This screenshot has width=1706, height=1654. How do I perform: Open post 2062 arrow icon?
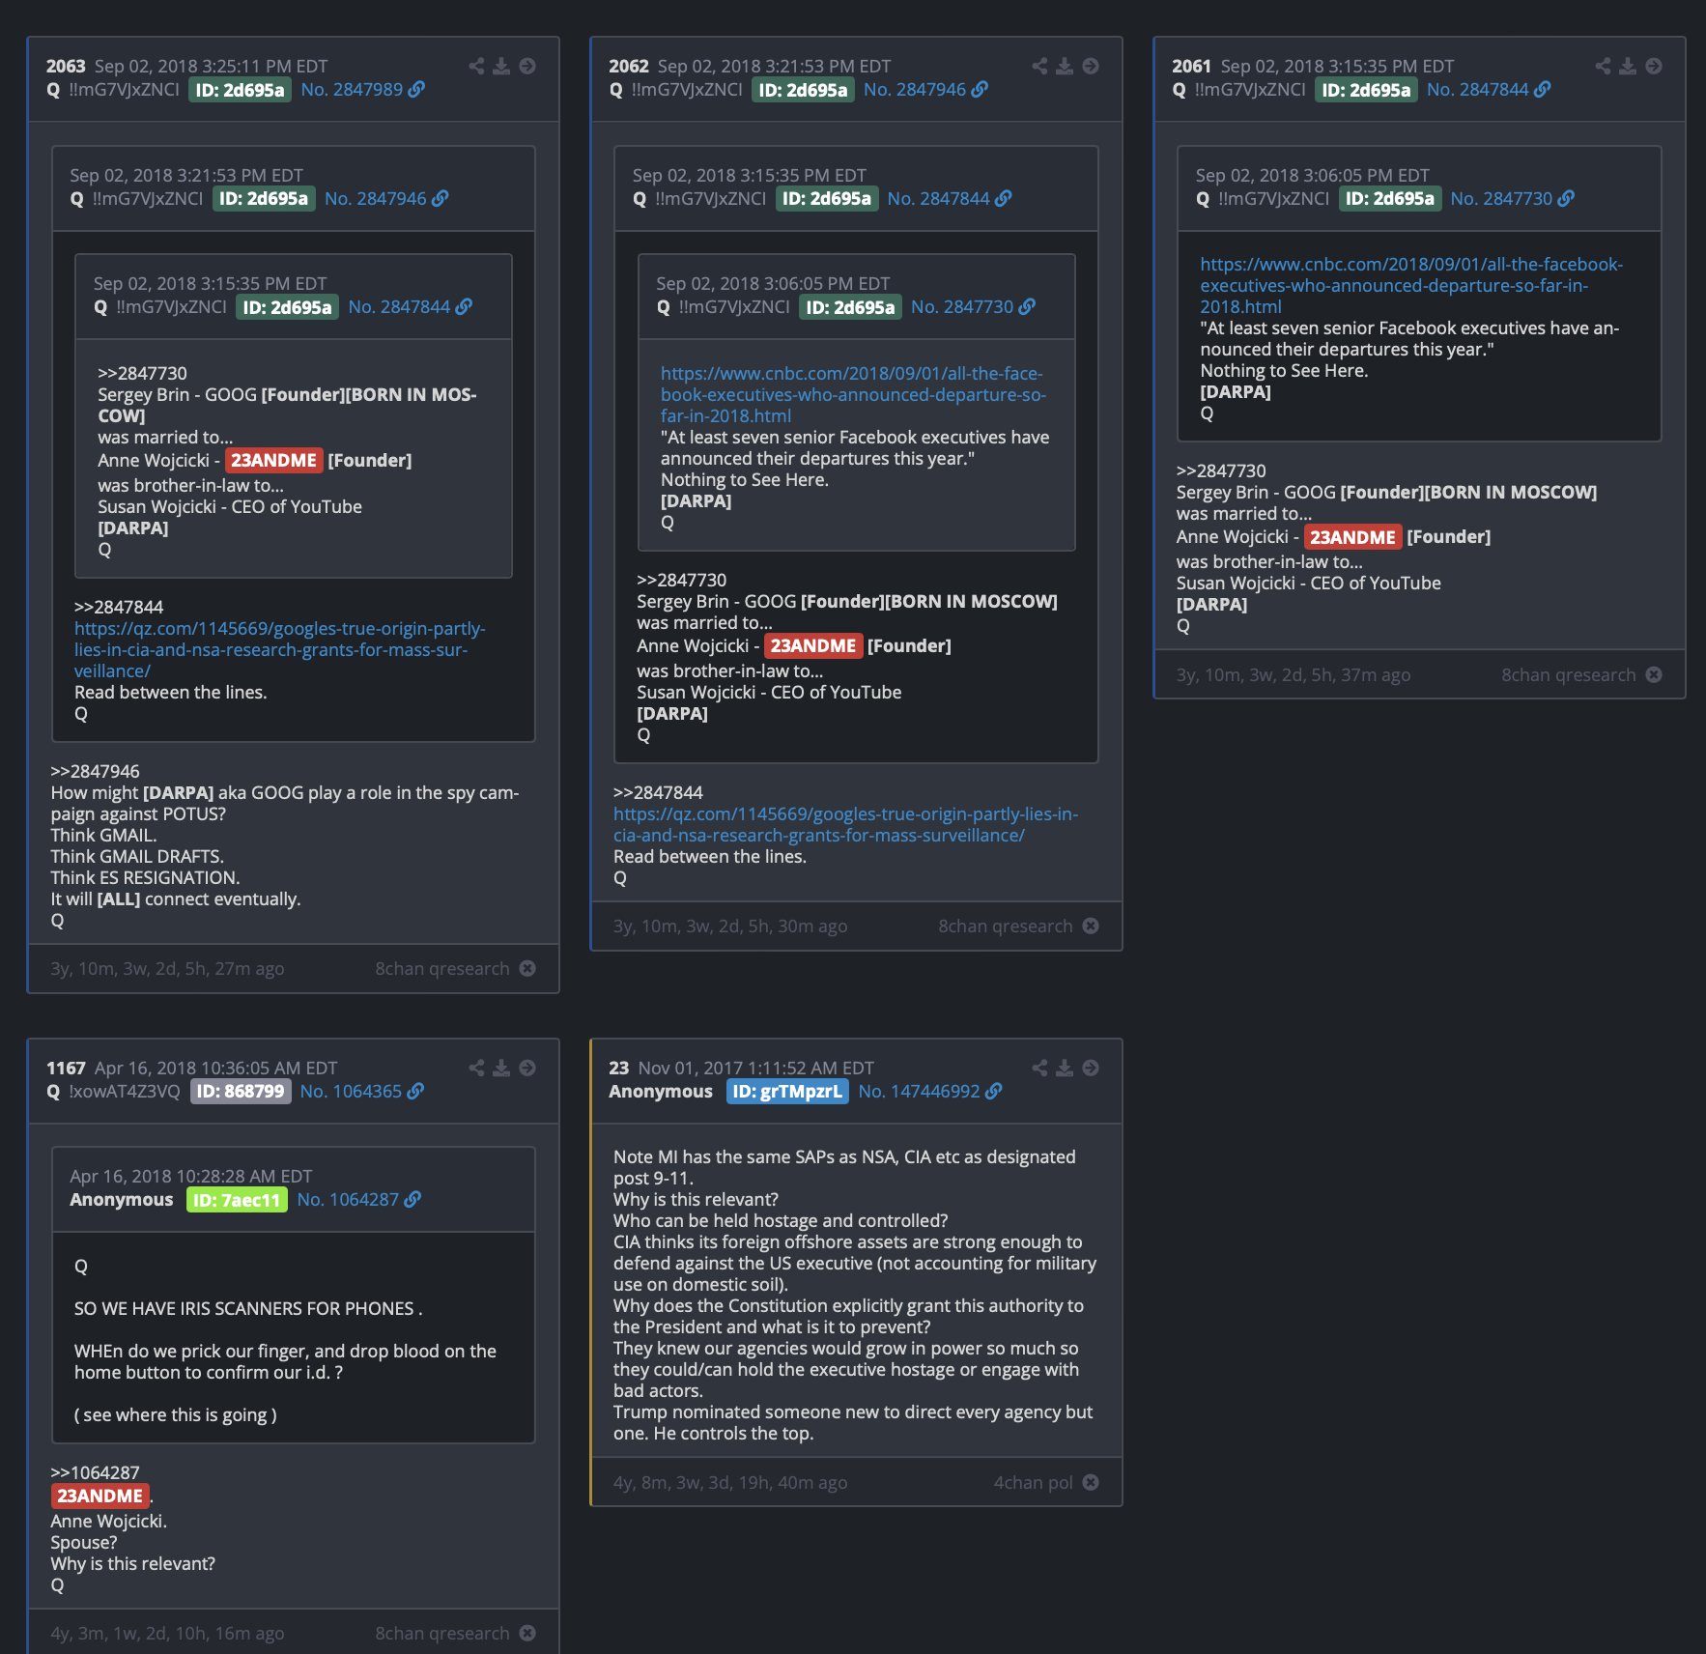click(1091, 66)
